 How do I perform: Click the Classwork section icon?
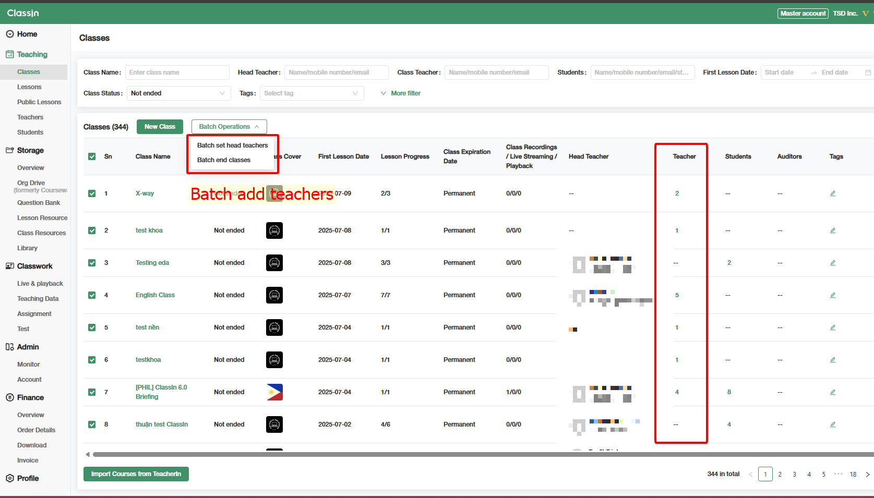pyautogui.click(x=9, y=266)
